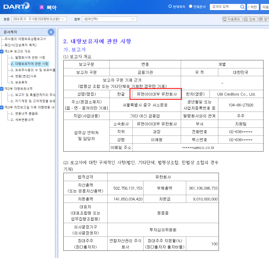This screenshot has height=258, width=269.
Task: Click the purple KOSDAQ market badge icon
Action: point(41,7)
